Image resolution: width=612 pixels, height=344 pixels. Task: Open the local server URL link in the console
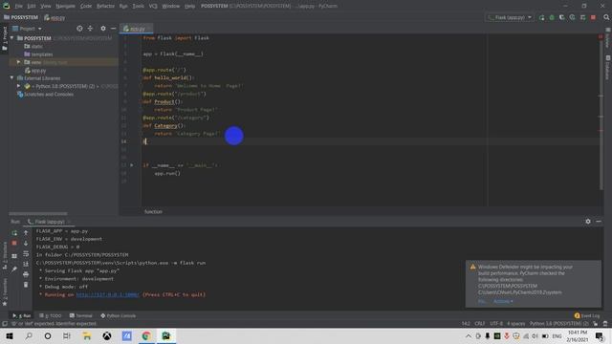(x=107, y=295)
